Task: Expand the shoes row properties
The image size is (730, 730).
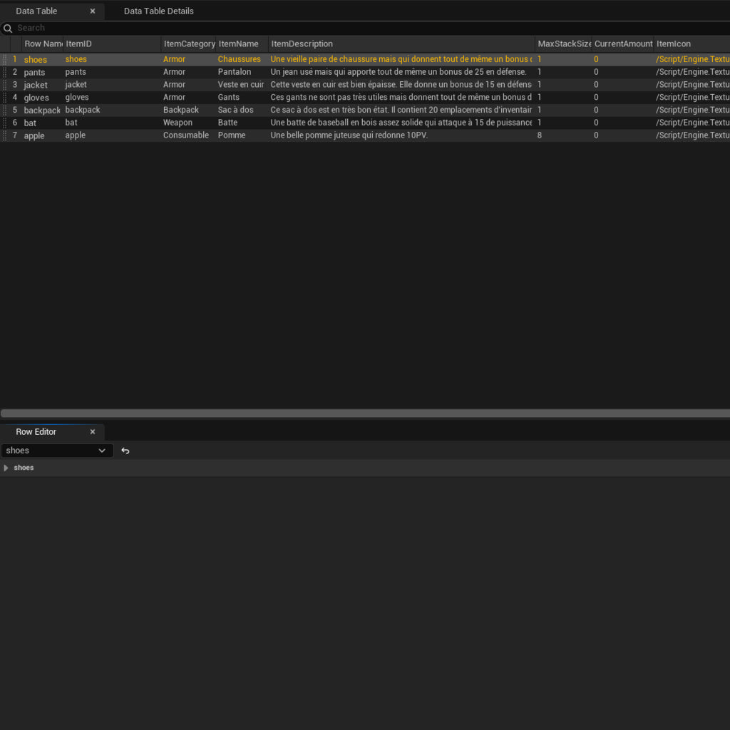Action: point(6,468)
